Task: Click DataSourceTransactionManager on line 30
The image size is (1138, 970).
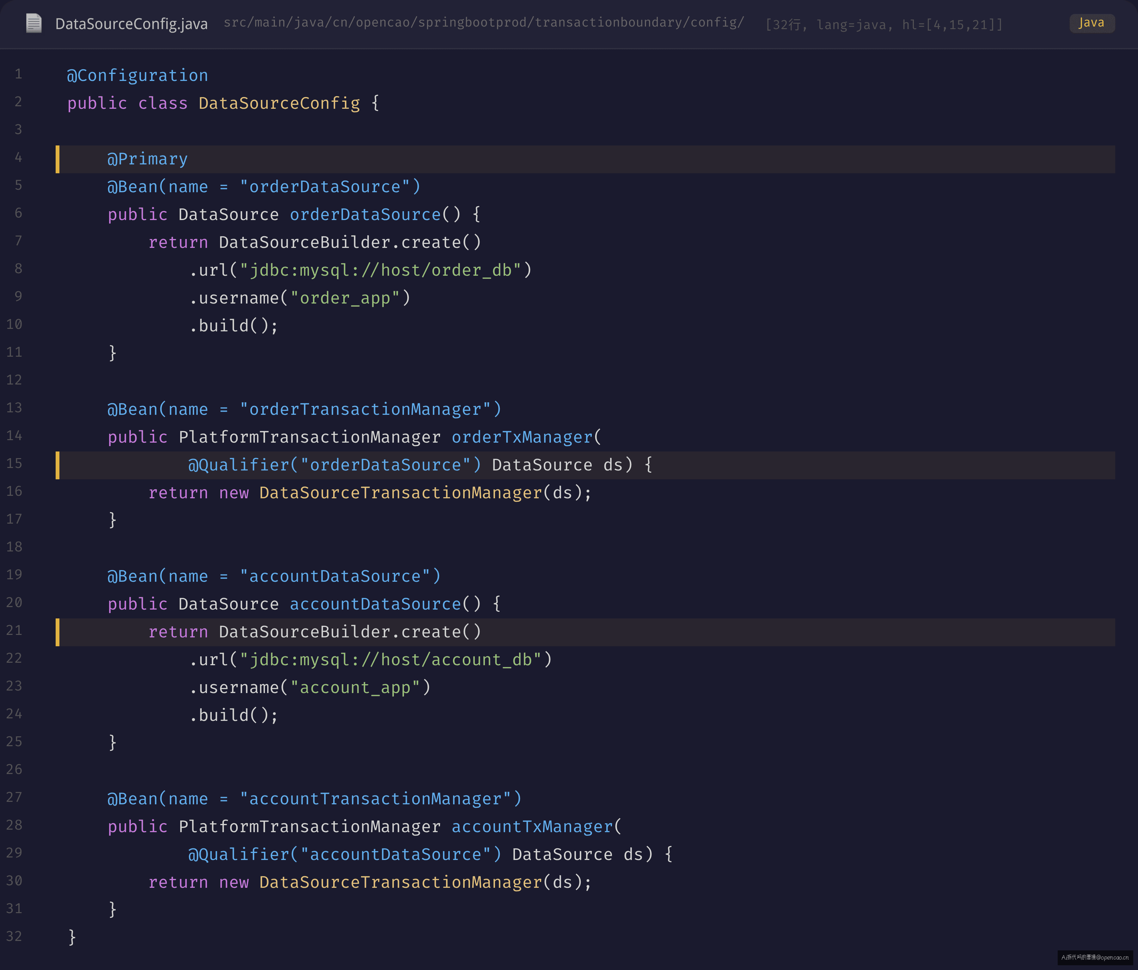Action: point(401,882)
